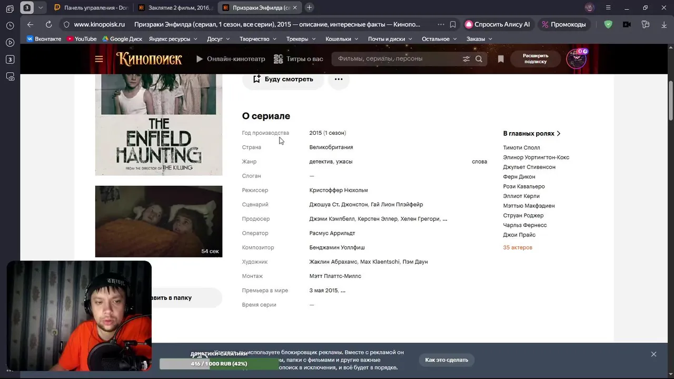
Task: Close the ad-blocker notice banner
Action: tap(653, 354)
